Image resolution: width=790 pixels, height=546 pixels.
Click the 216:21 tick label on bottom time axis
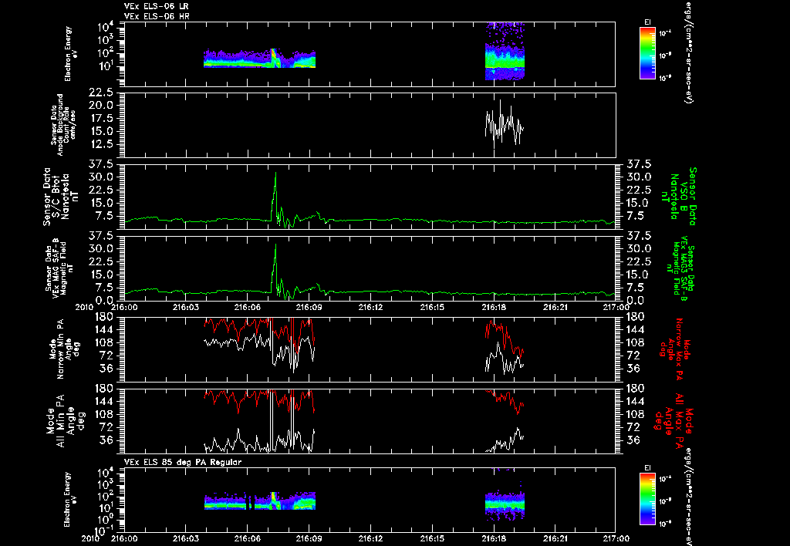click(555, 538)
